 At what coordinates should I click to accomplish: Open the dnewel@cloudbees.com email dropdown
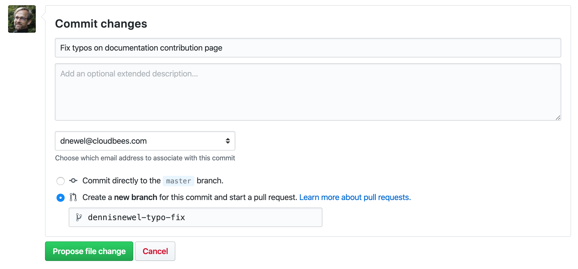point(145,141)
